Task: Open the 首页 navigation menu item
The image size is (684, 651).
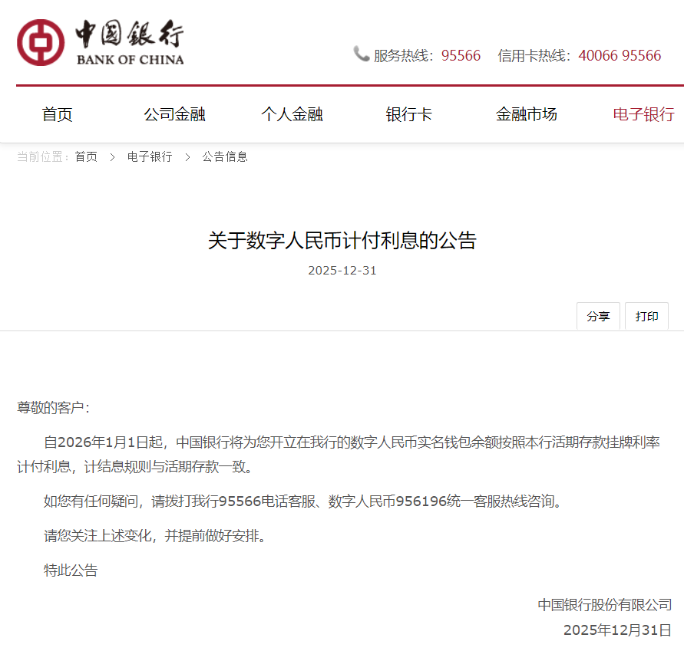Action: click(57, 114)
